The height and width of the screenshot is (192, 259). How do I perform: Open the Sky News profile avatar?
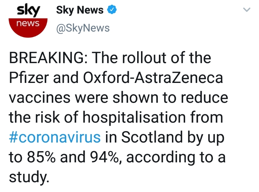click(28, 21)
